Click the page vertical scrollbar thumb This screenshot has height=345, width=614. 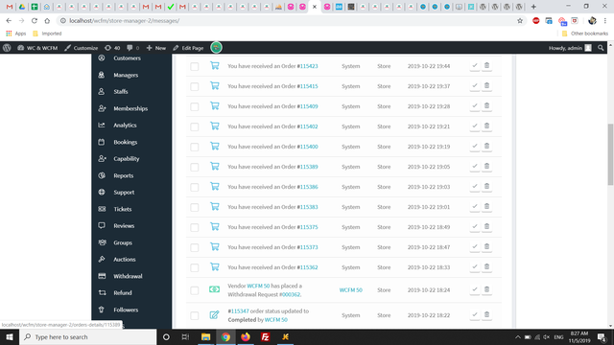click(610, 154)
